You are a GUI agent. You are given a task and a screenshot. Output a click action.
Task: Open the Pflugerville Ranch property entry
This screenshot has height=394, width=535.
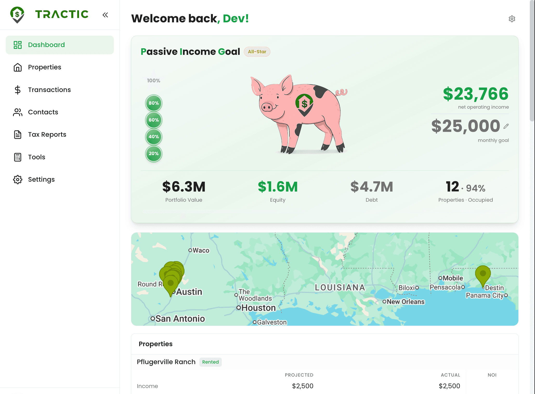(166, 362)
